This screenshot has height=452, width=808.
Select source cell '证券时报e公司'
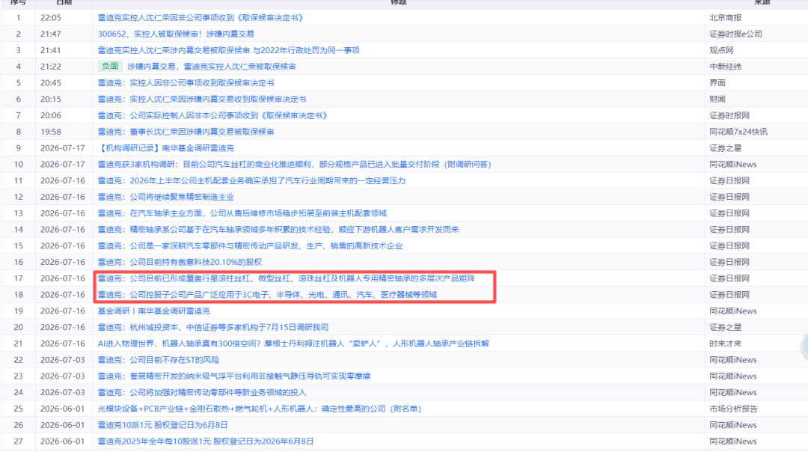click(x=736, y=34)
